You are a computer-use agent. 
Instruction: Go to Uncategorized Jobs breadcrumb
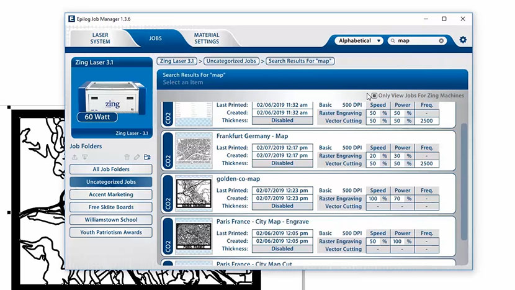pyautogui.click(x=231, y=61)
